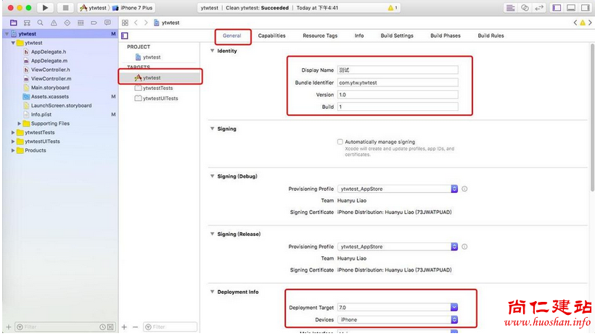Image resolution: width=595 pixels, height=336 pixels.
Task: Click the add target plus button
Action: (124, 327)
